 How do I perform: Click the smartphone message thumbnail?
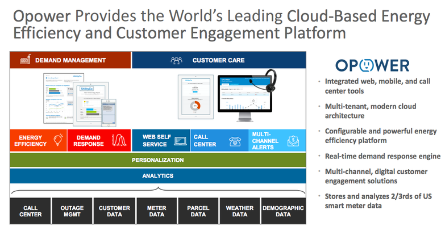[109, 113]
